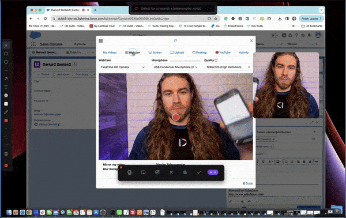Image resolution: width=346 pixels, height=218 pixels.
Task: Switch to the Screen tab
Action: (x=155, y=52)
